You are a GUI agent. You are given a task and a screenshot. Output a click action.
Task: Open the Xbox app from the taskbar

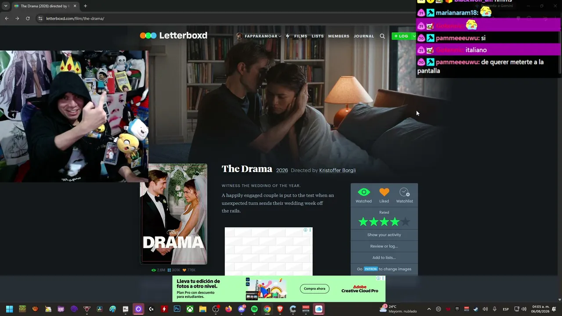[x=190, y=309]
